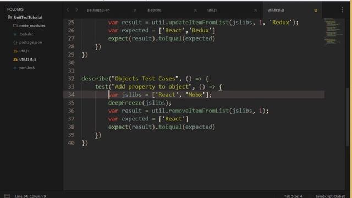Click the minimap code preview
Screen dimensions: 352x198
(x=333, y=31)
